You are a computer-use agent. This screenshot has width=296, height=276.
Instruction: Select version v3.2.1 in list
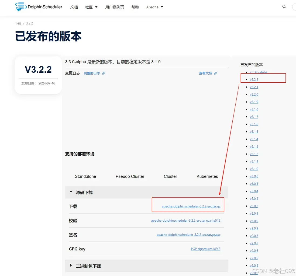pyautogui.click(x=254, y=87)
